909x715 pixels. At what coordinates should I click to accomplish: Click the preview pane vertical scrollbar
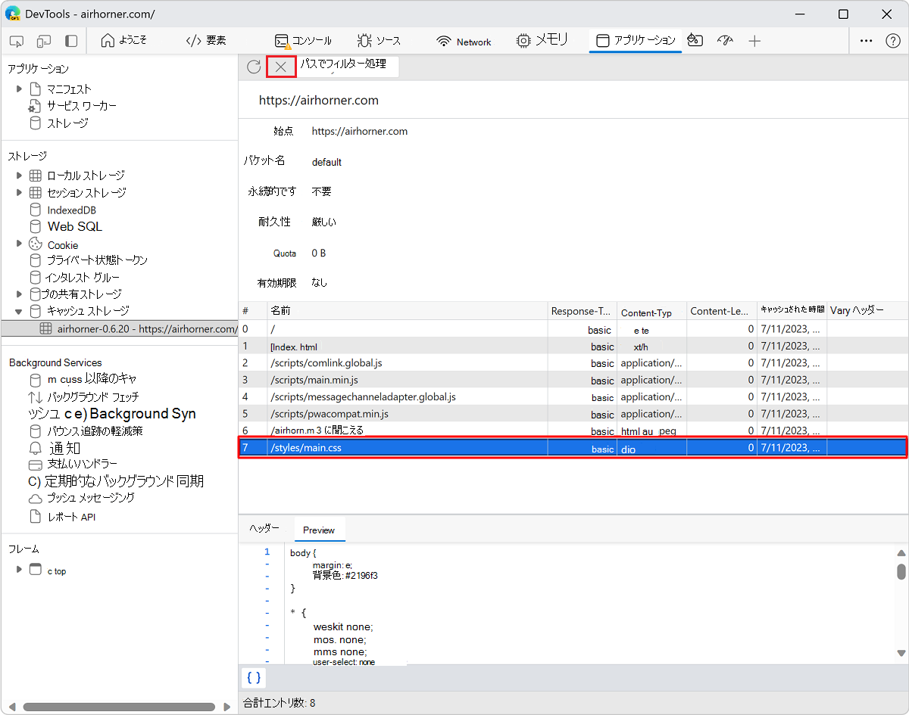[x=901, y=571]
